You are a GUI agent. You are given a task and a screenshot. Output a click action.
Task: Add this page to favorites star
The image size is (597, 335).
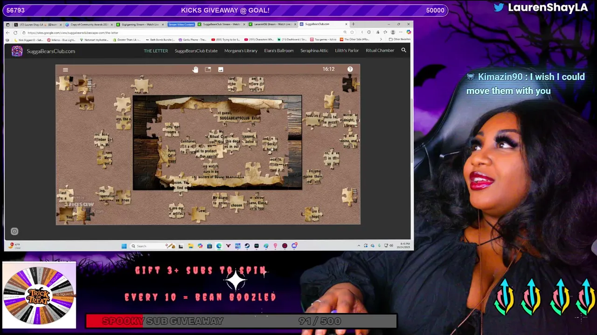pyautogui.click(x=352, y=32)
